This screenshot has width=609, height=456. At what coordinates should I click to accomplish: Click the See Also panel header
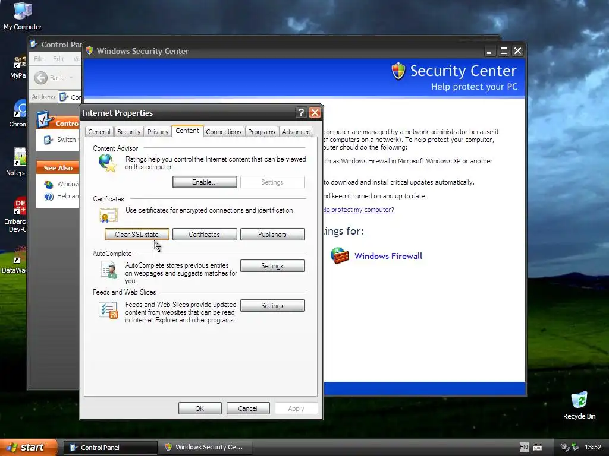click(x=58, y=167)
